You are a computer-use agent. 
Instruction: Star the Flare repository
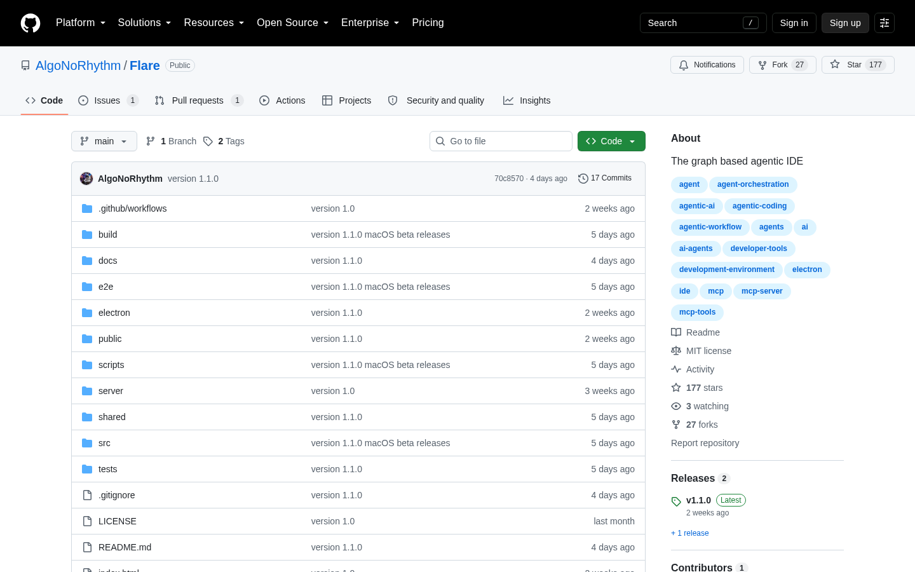coord(858,65)
